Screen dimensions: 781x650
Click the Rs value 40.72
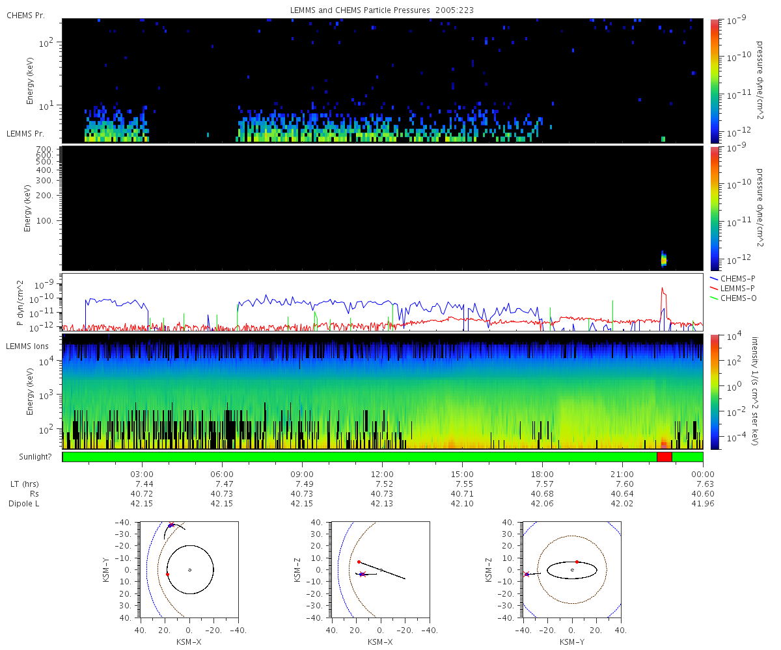142,494
